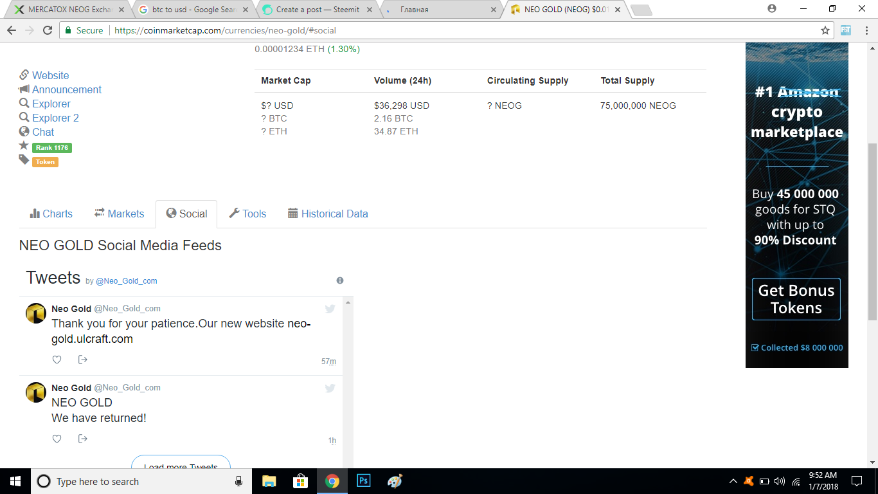This screenshot has height=494, width=878.
Task: Open the Announcement link
Action: pos(67,89)
